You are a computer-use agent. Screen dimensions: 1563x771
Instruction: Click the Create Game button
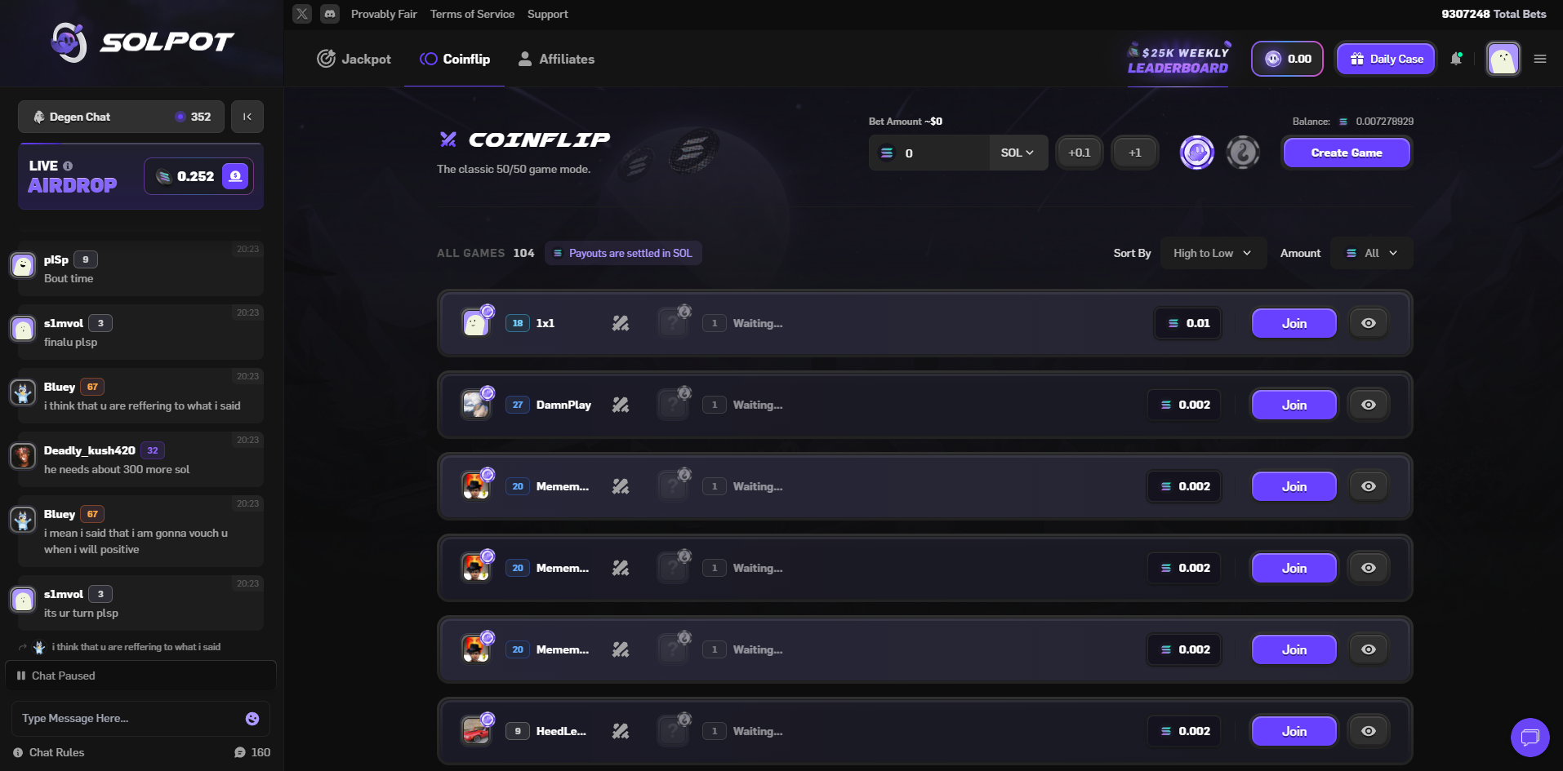pyautogui.click(x=1347, y=153)
